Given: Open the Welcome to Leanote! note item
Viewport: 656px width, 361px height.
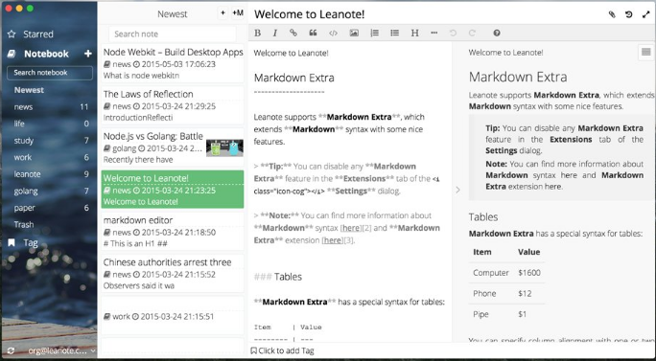Looking at the screenshot, I should point(173,190).
